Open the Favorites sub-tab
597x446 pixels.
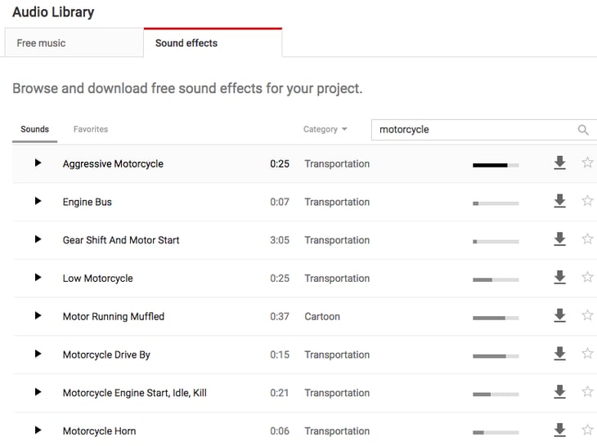point(91,129)
